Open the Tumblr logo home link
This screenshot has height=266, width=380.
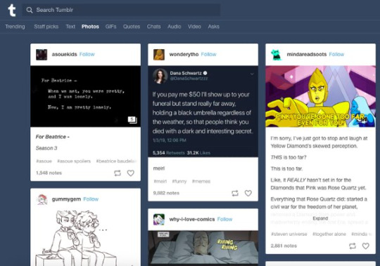point(12,11)
